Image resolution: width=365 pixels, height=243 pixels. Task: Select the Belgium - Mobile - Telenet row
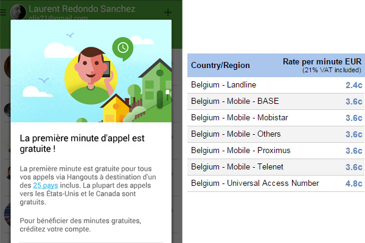[276, 167]
